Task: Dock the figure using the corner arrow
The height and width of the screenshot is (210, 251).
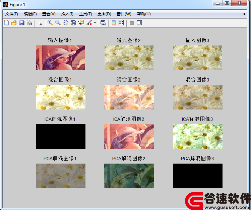Action: pos(244,14)
